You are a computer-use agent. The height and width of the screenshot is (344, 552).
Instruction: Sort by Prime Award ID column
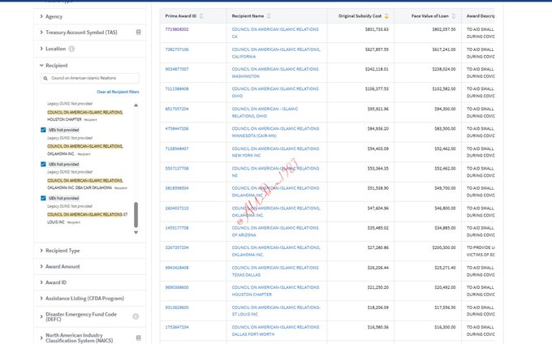pyautogui.click(x=201, y=15)
